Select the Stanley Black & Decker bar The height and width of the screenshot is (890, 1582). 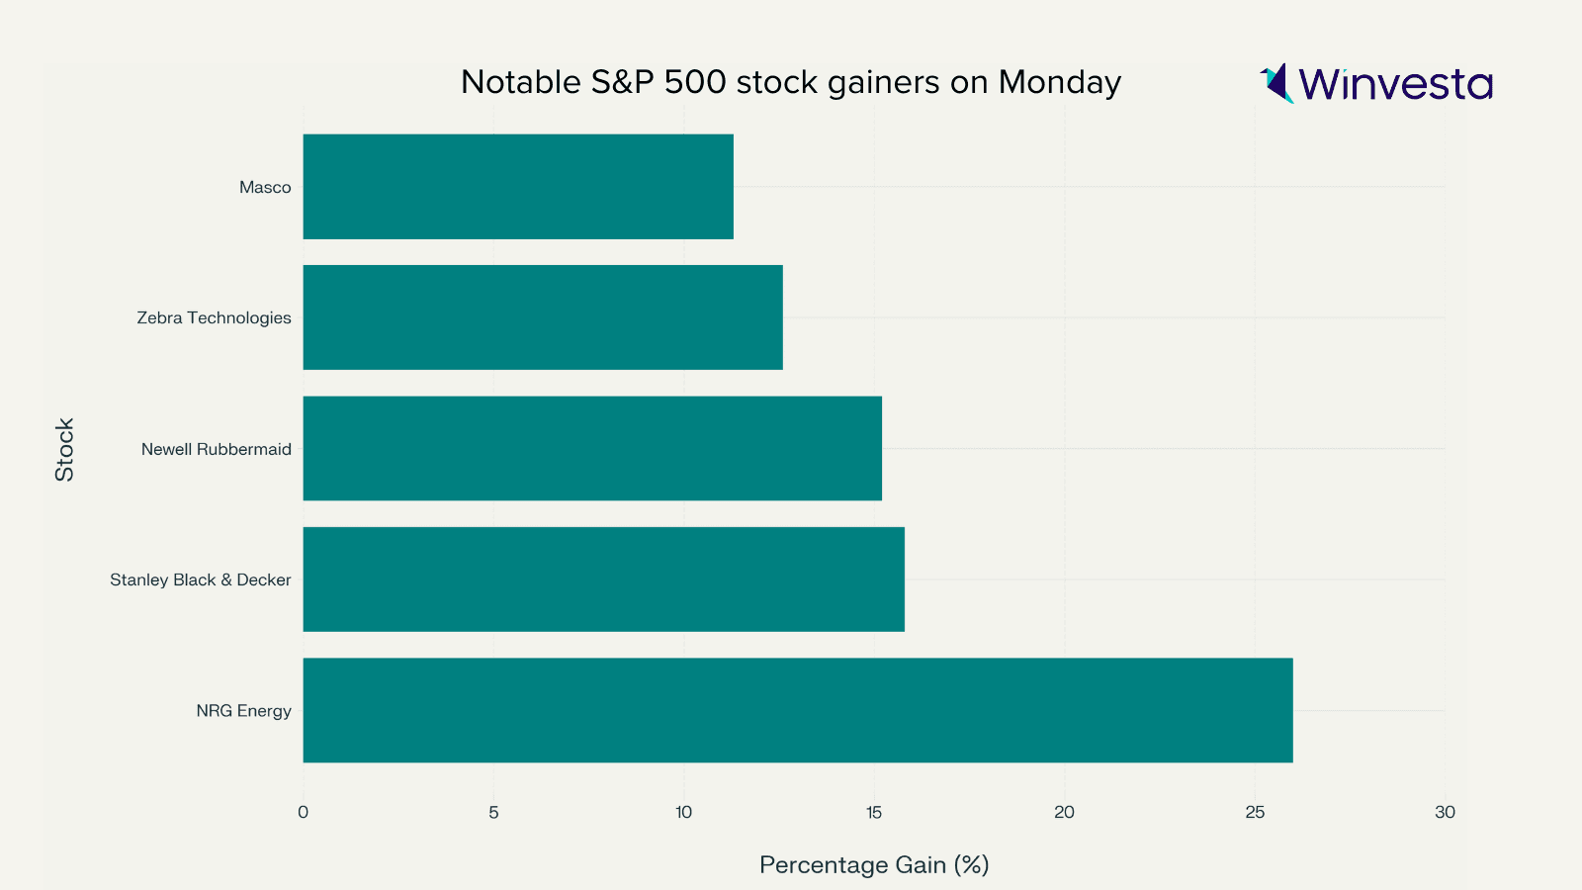[x=603, y=579]
